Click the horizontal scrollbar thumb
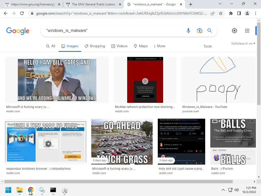Viewport: 261px width, 196px height. 119,181
